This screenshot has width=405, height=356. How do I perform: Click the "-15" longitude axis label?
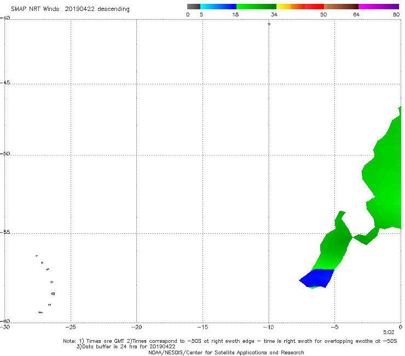point(202,327)
